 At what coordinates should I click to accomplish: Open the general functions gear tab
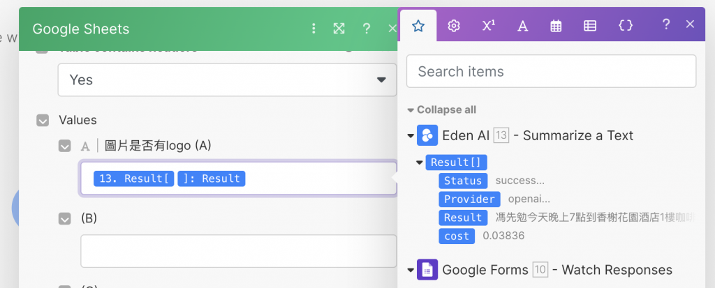[x=454, y=26]
